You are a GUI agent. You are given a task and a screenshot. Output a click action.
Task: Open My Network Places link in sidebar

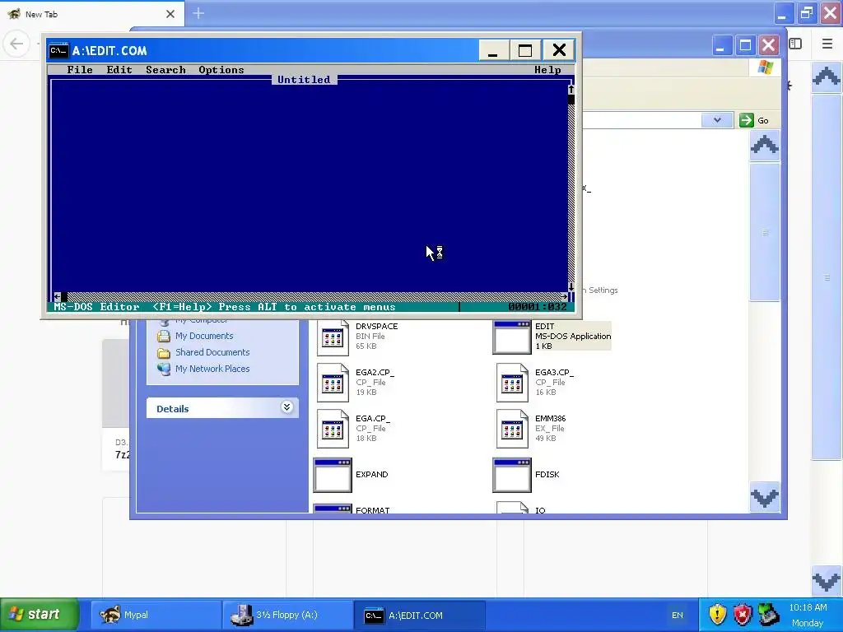coord(212,369)
